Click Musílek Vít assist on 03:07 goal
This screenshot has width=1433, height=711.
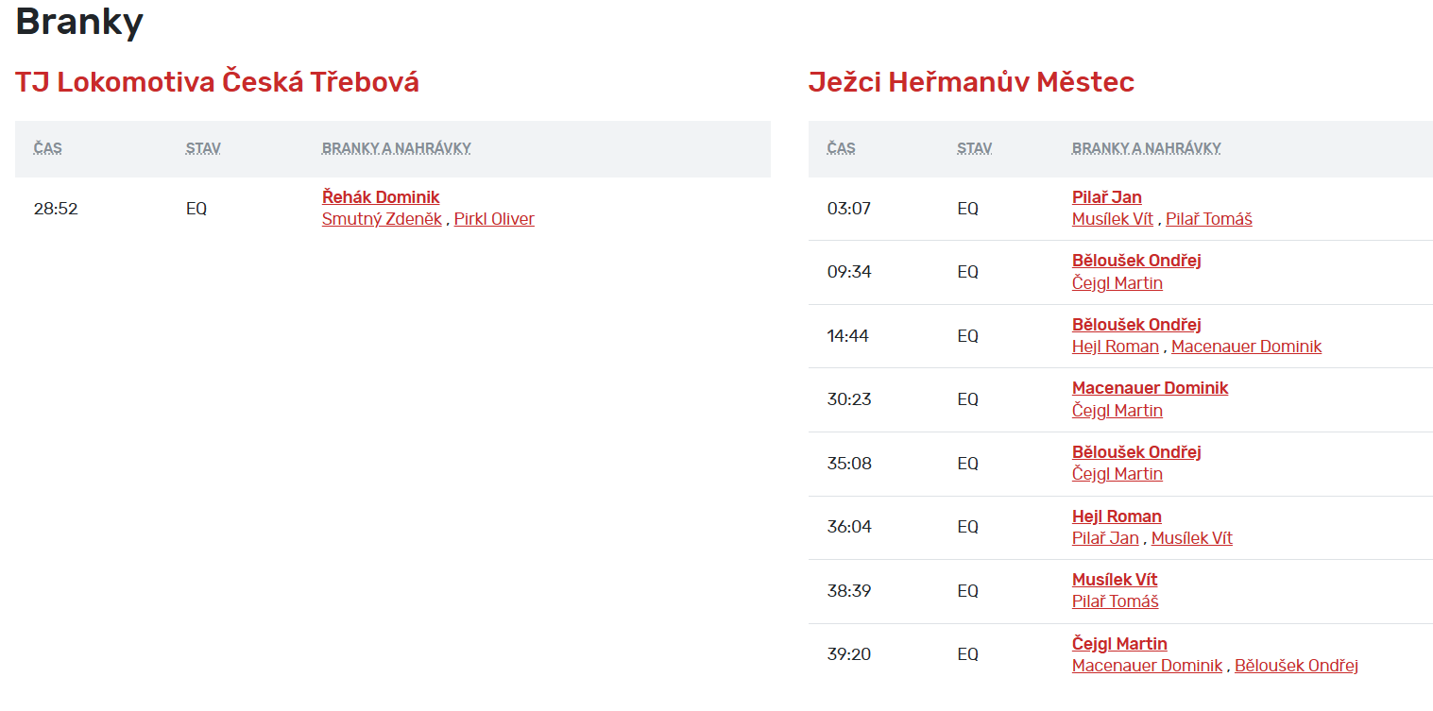pyautogui.click(x=1114, y=219)
